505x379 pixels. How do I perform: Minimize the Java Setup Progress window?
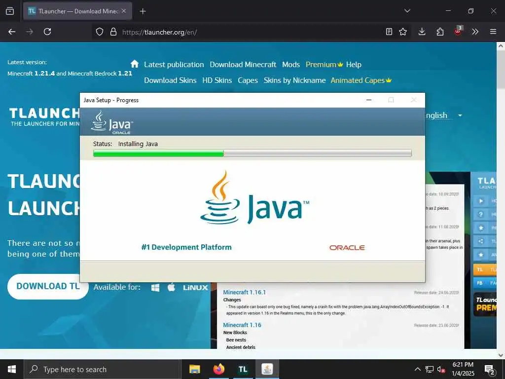pyautogui.click(x=369, y=100)
